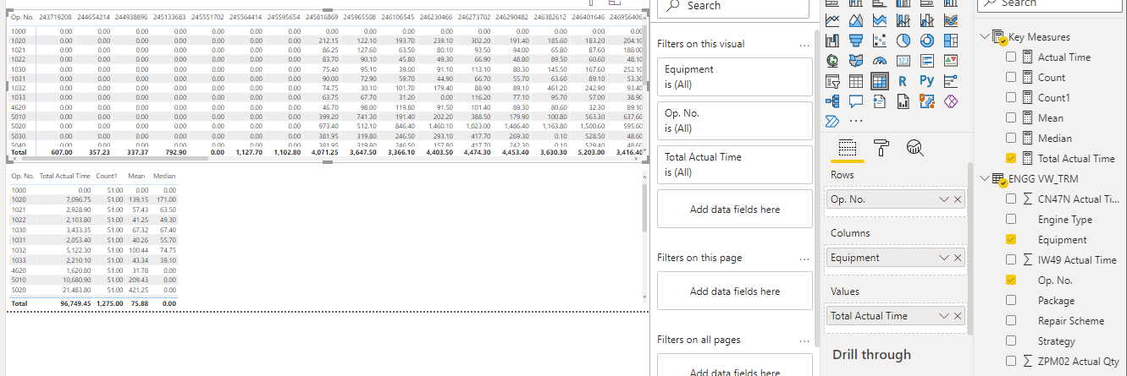Select the Map globe visualization

click(832, 60)
